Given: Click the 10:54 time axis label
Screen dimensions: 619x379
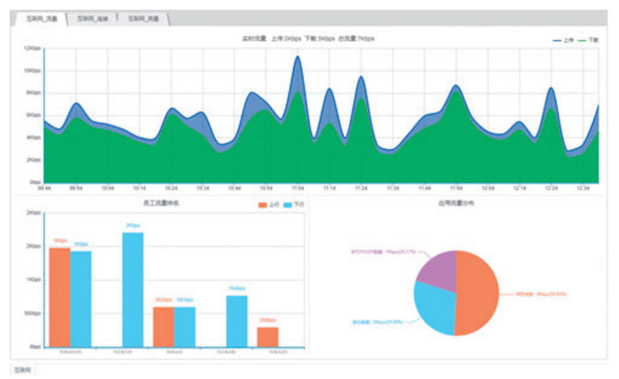Looking at the screenshot, I should point(266,188).
